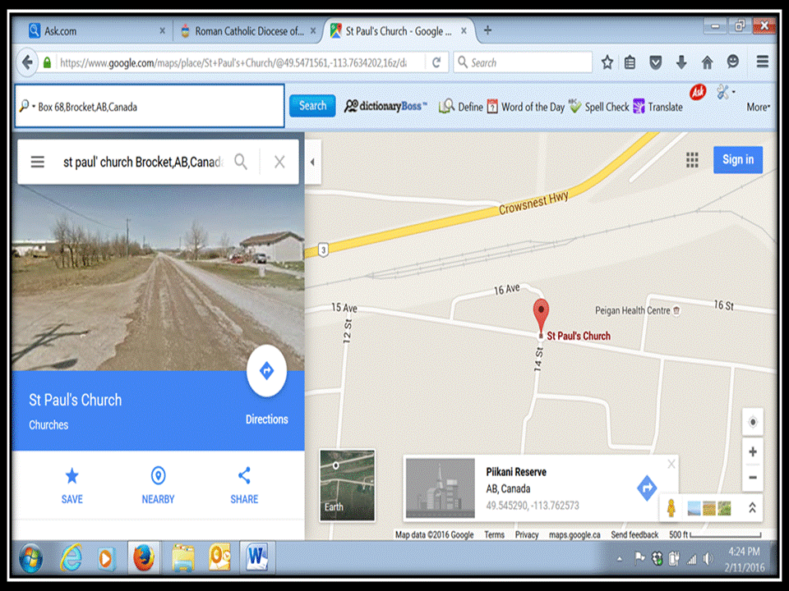Show bookmarks list icon in the toolbar

[x=630, y=62]
